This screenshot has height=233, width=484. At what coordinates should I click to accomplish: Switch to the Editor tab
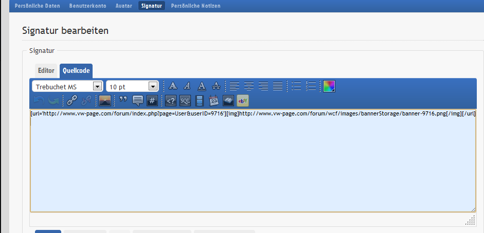(46, 71)
